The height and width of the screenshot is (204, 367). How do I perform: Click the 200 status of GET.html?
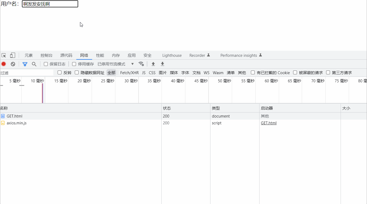[166, 116]
